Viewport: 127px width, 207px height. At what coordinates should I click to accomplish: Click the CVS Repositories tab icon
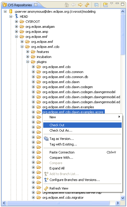5,5
